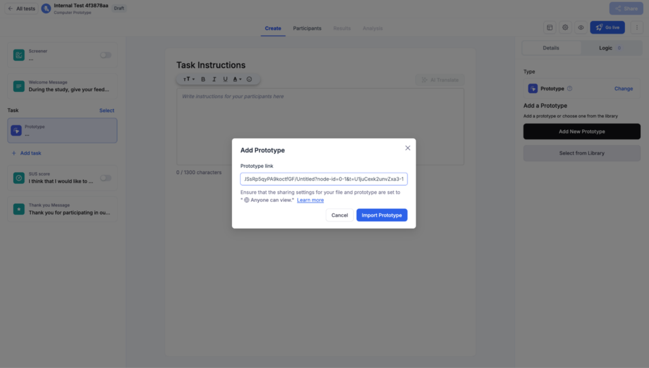Click the Share button
This screenshot has height=368, width=649.
(x=626, y=8)
